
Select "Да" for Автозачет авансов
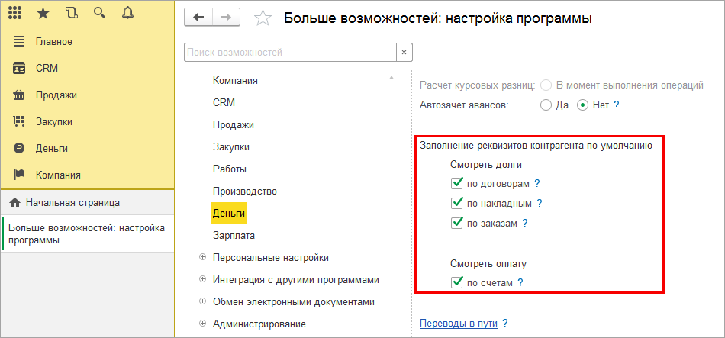[x=546, y=105]
